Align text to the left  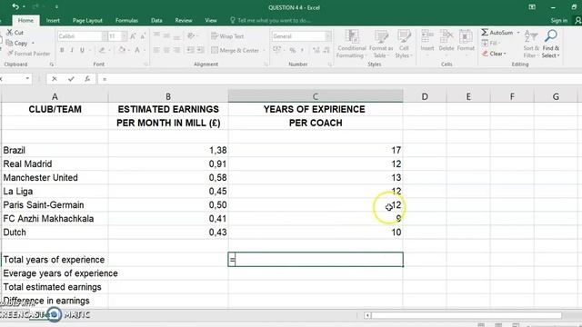click(x=156, y=50)
